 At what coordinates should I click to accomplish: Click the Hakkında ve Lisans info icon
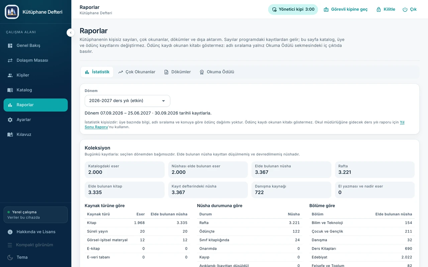pyautogui.click(x=10, y=232)
